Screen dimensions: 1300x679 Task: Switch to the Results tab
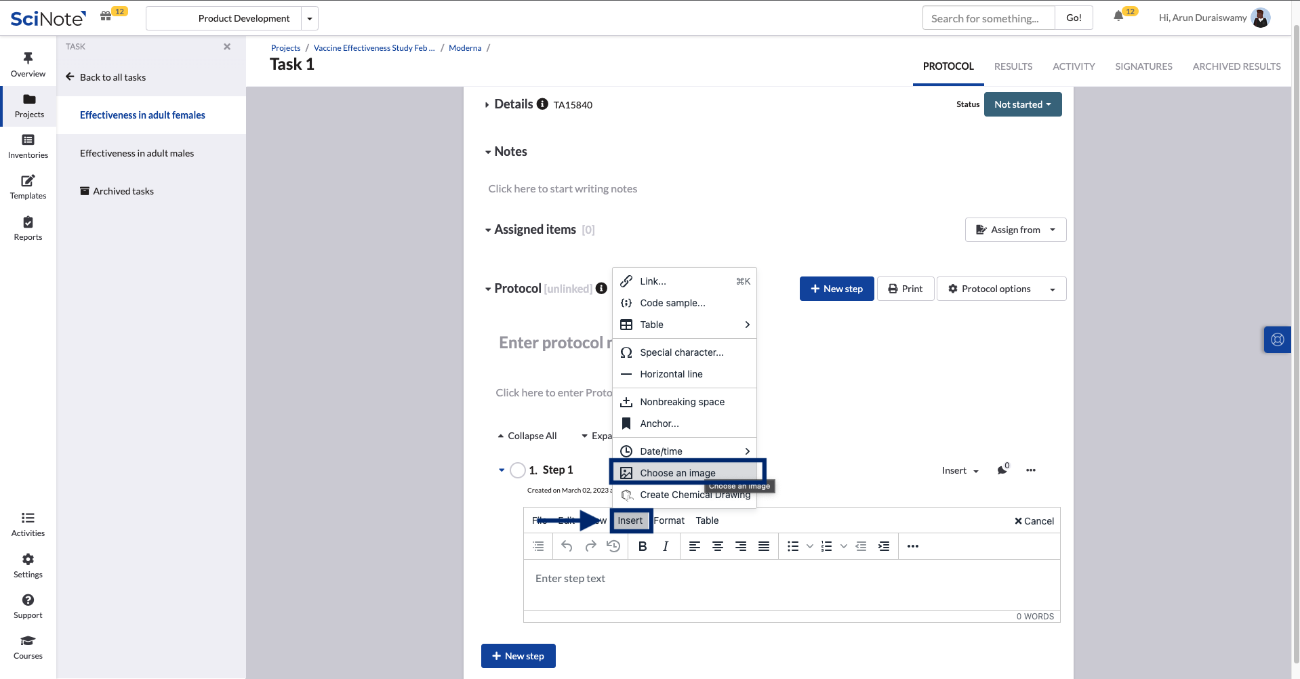click(1013, 66)
